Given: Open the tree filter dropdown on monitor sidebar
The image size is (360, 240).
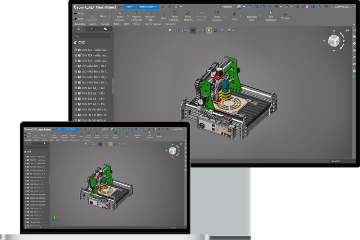Looking at the screenshot, I should (77, 36).
